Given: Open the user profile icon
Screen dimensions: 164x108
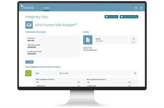Looking at the screenshot, I should [x=136, y=8].
